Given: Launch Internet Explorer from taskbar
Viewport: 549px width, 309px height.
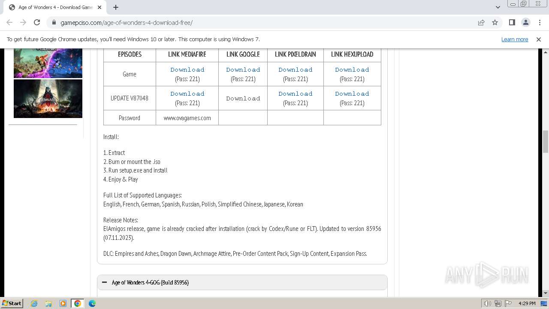Looking at the screenshot, I should [x=34, y=303].
